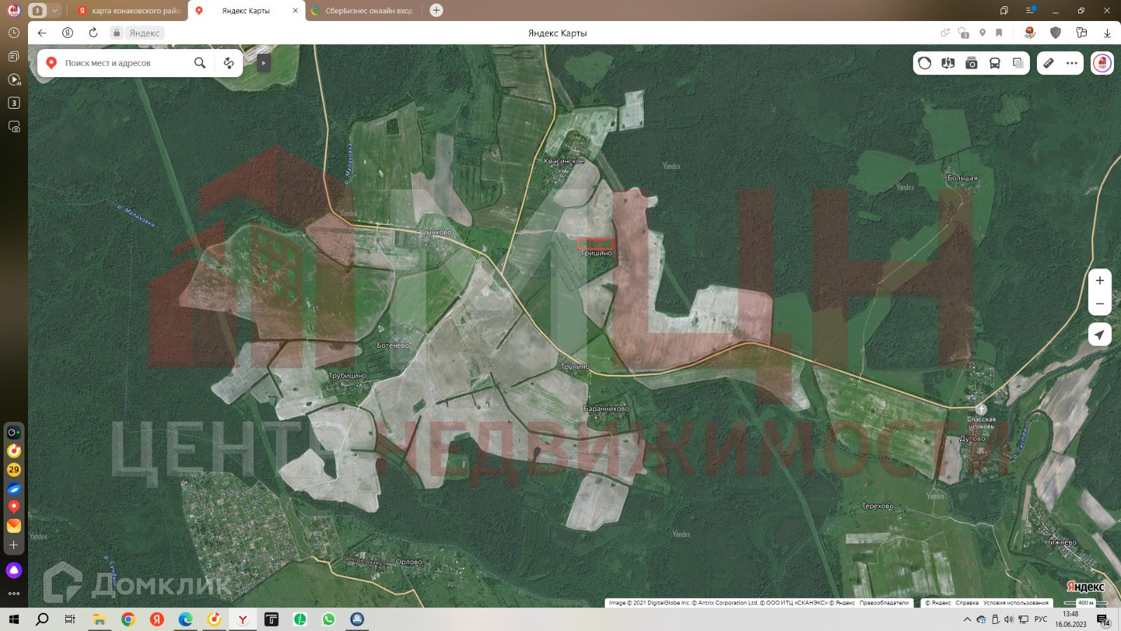Click the 'Гришино' village label on the map

tap(596, 253)
